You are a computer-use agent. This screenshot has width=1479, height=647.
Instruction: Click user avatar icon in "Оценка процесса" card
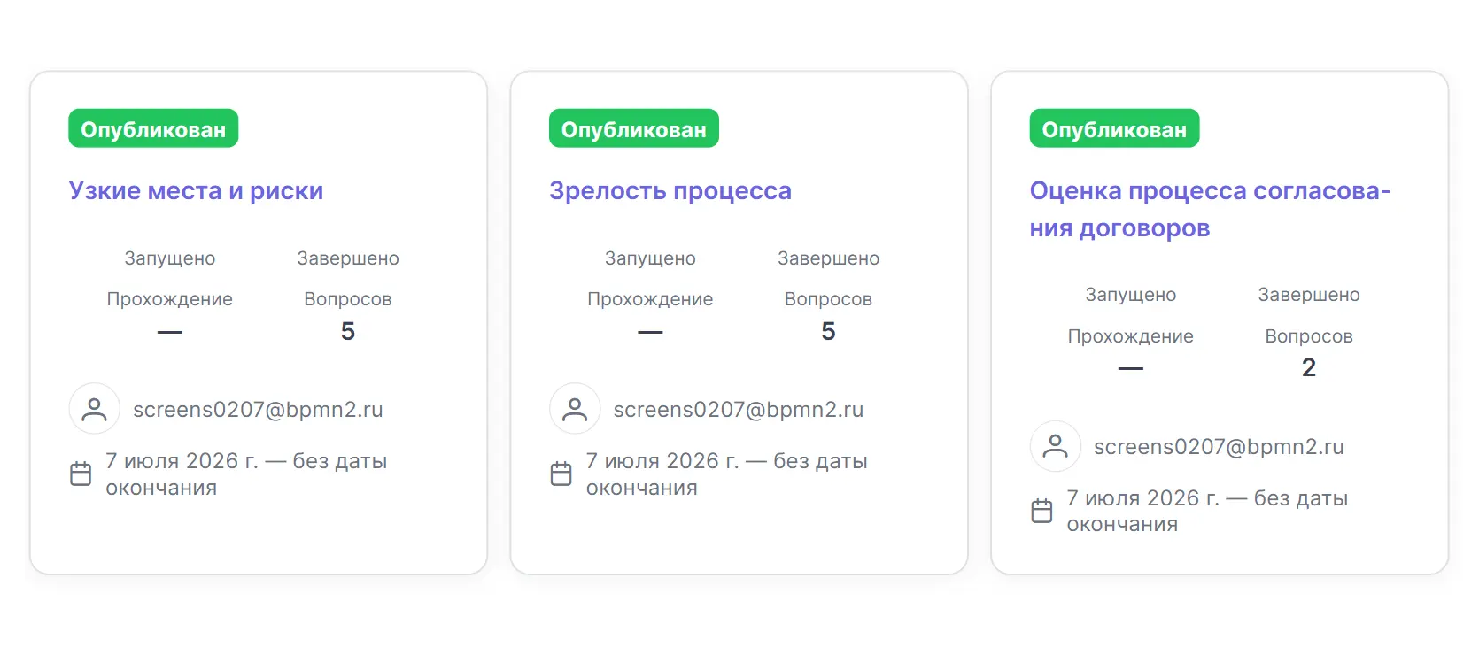click(x=1055, y=446)
